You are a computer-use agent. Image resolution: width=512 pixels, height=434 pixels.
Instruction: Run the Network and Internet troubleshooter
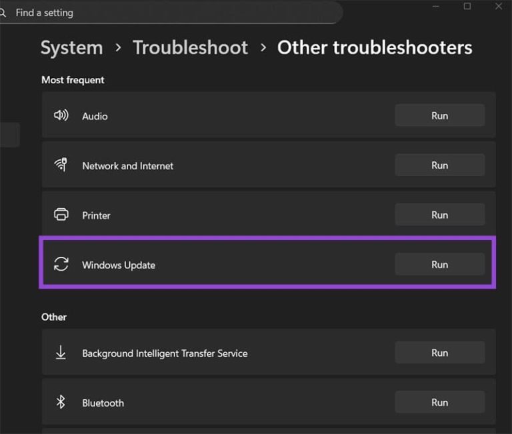pyautogui.click(x=439, y=165)
